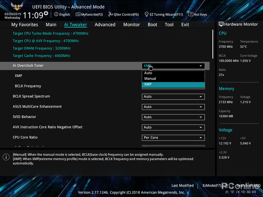Click the Hot Keys question icon

click(x=190, y=14)
